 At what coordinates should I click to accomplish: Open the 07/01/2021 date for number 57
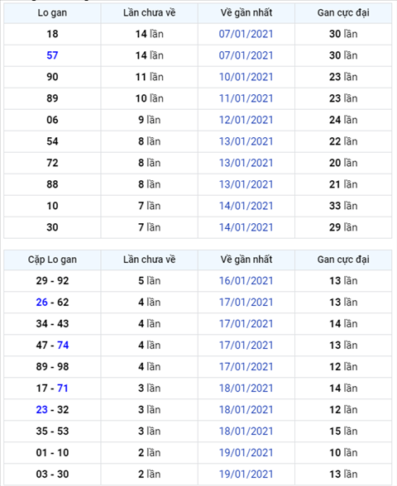tap(246, 55)
